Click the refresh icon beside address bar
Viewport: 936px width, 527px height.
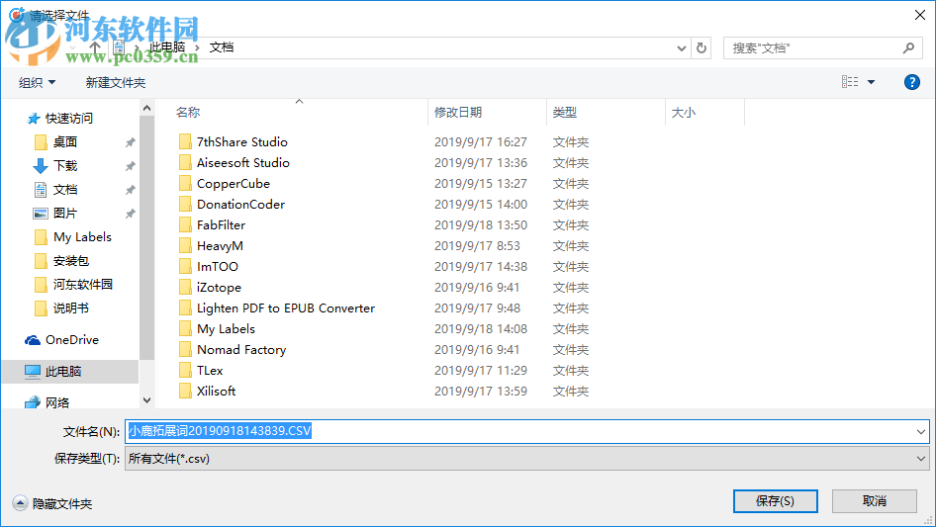[702, 47]
